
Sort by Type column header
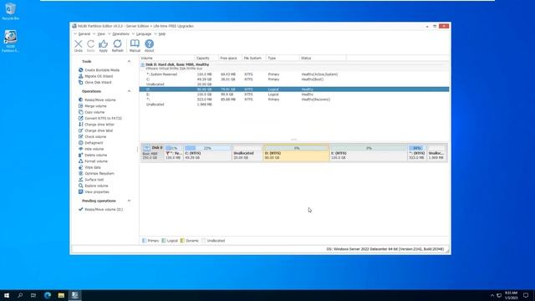point(283,59)
